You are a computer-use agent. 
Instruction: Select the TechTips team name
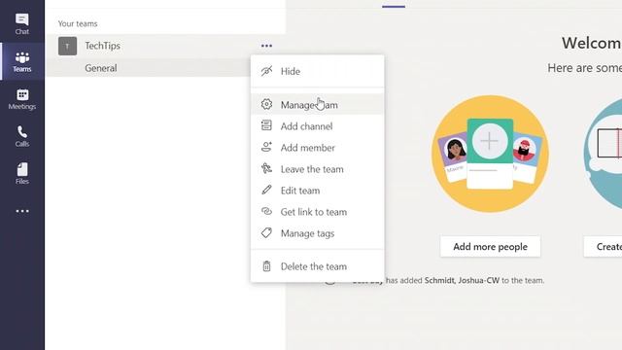[102, 46]
